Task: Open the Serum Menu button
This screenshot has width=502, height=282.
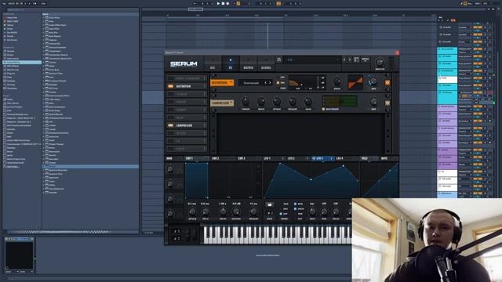Action: pos(365,60)
